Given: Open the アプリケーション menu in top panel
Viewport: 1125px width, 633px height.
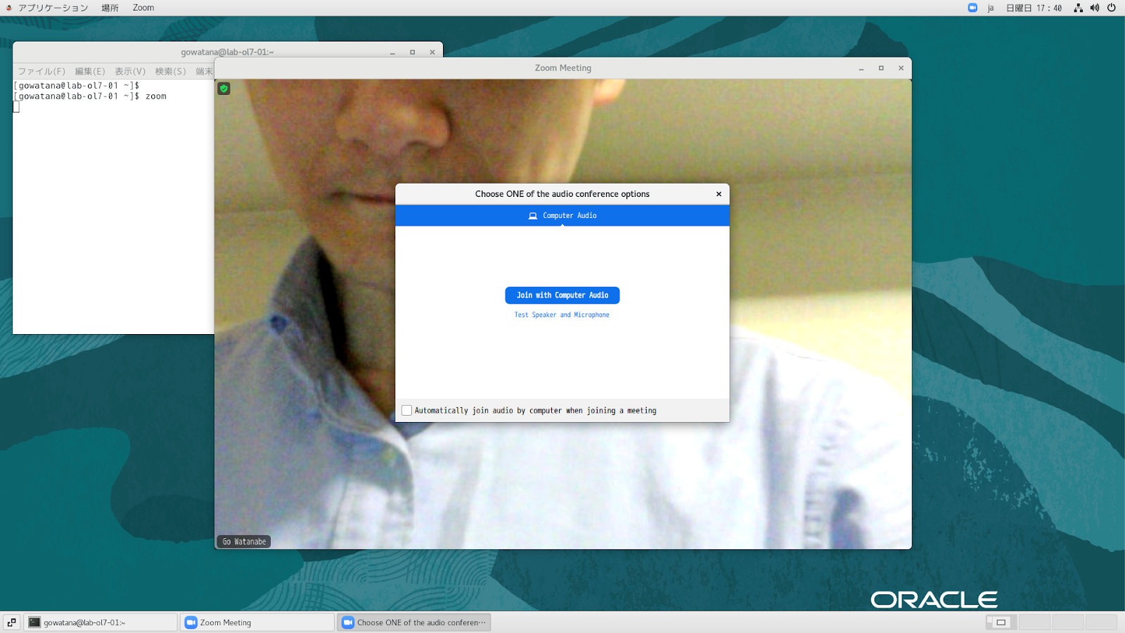Looking at the screenshot, I should 53,8.
